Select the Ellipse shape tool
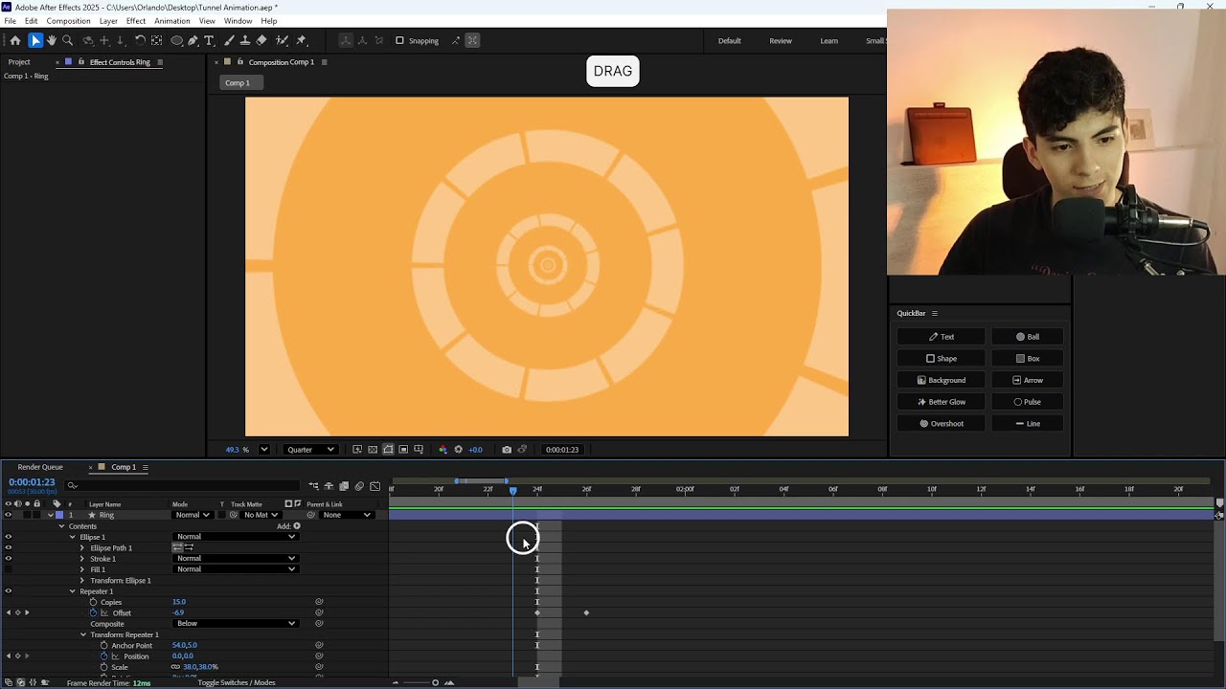Image resolution: width=1226 pixels, height=689 pixels. (177, 40)
